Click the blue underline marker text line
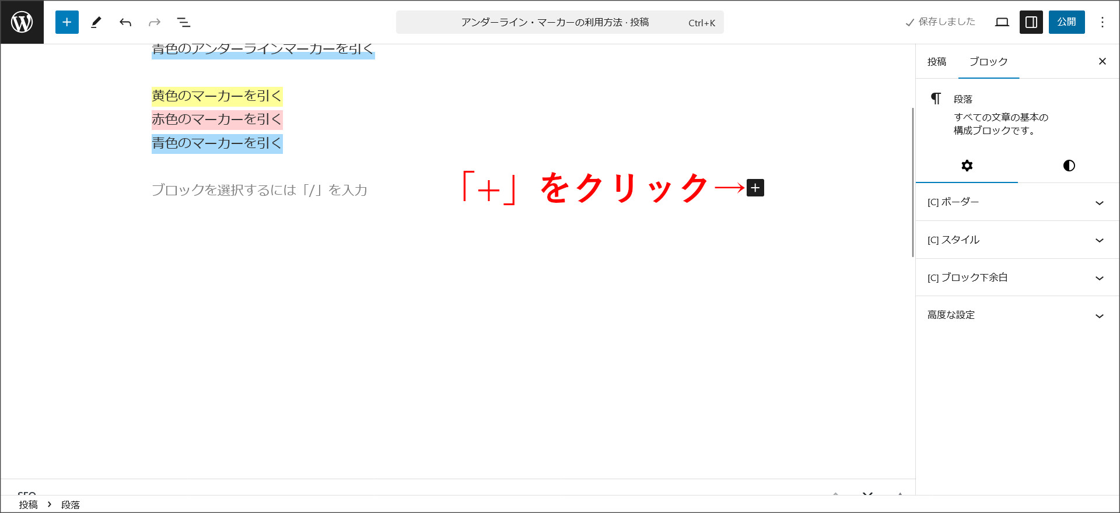This screenshot has height=513, width=1120. pos(263,51)
